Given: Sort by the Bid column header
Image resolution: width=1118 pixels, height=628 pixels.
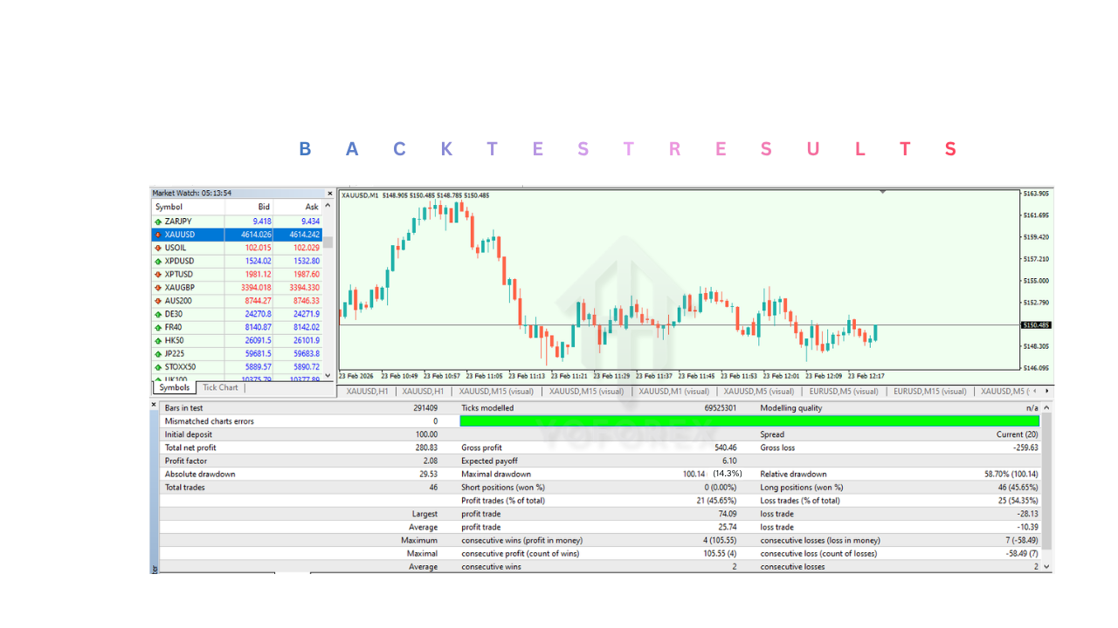Looking at the screenshot, I should (249, 208).
